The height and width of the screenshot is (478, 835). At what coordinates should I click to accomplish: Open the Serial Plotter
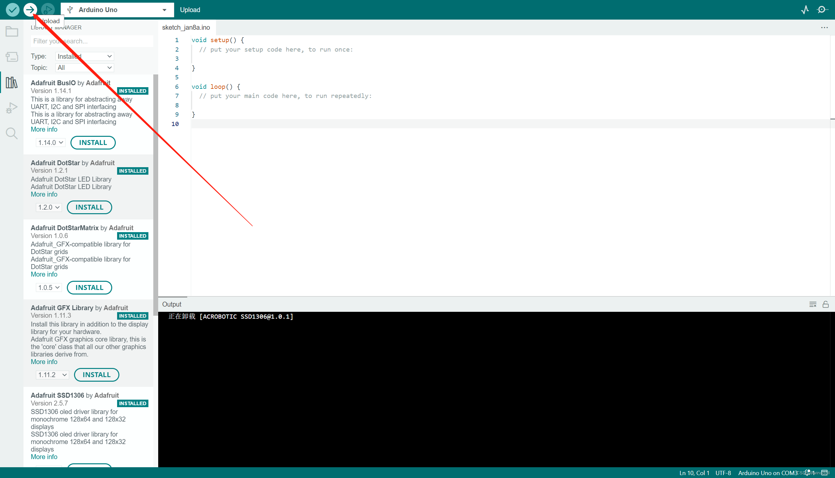(805, 9)
